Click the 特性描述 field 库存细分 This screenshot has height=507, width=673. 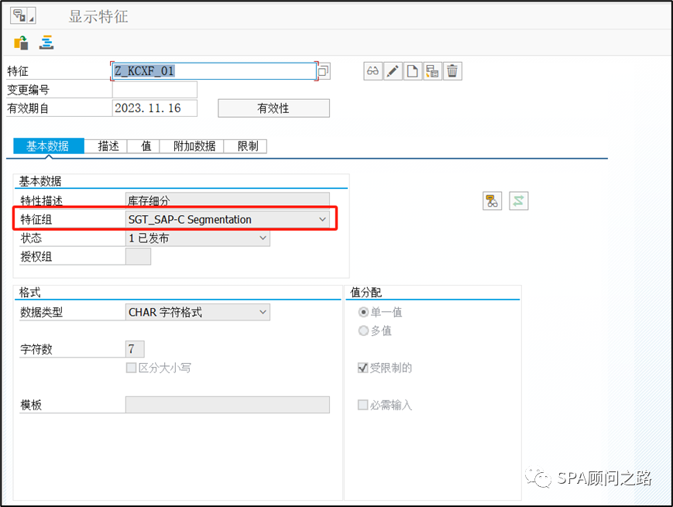pyautogui.click(x=228, y=200)
